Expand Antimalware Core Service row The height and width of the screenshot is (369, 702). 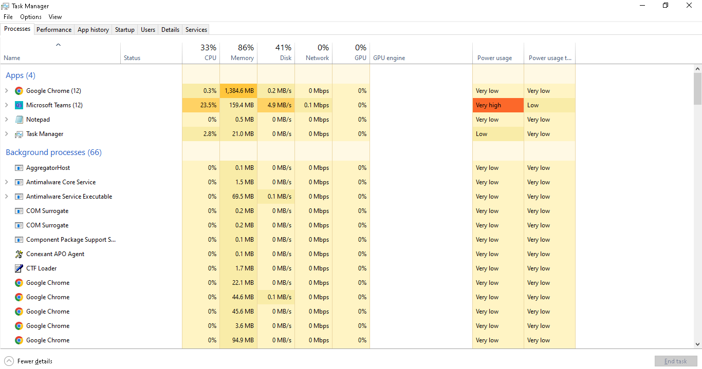click(6, 182)
